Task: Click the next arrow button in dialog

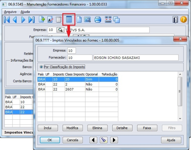Action: pyautogui.click(x=114, y=140)
